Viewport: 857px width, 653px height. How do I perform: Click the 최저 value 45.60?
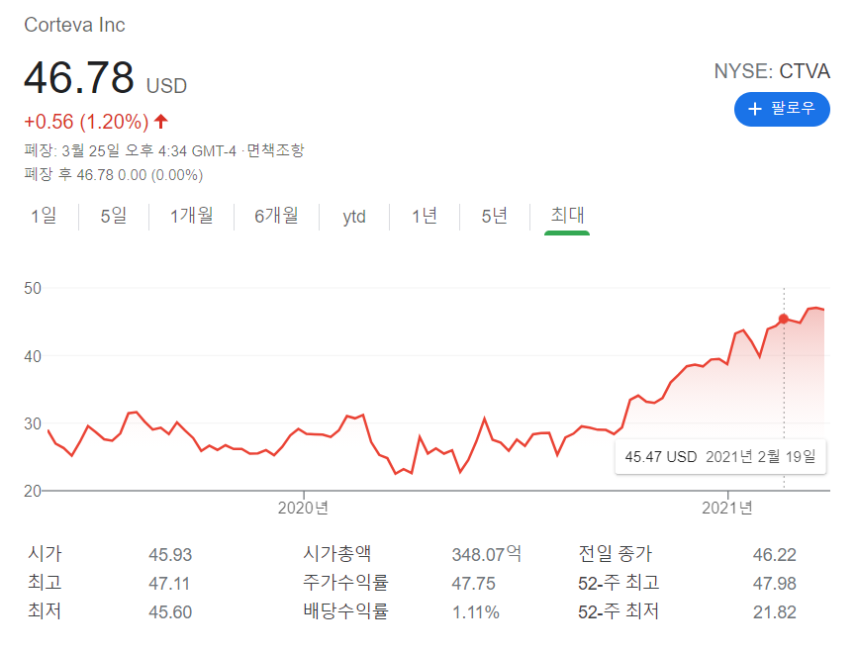pos(170,612)
